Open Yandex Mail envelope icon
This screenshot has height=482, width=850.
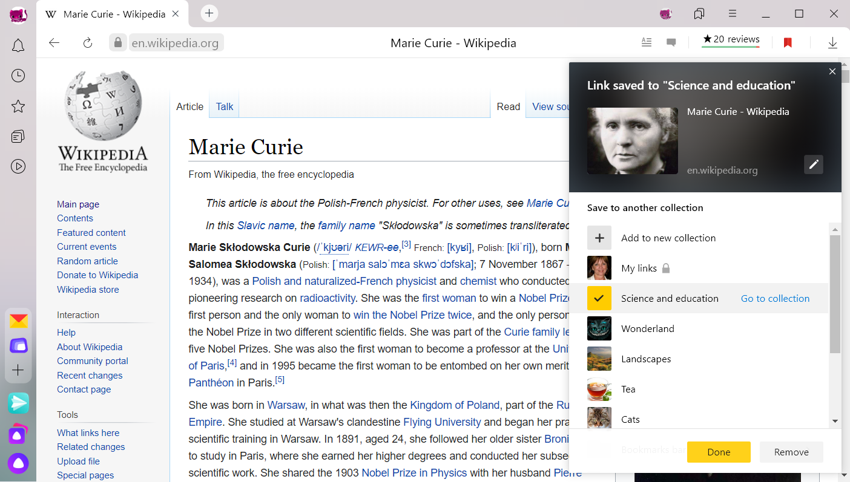pyautogui.click(x=18, y=321)
